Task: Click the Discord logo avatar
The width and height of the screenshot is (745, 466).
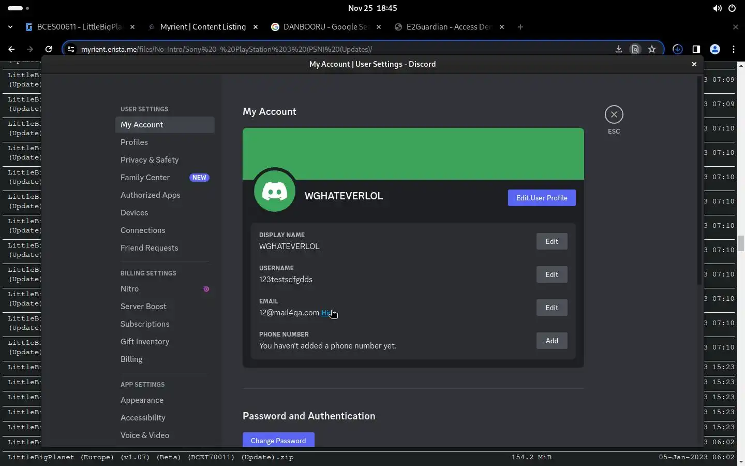Action: tap(275, 191)
